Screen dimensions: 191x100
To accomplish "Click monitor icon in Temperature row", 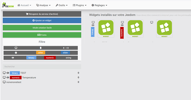I will 4,77.
